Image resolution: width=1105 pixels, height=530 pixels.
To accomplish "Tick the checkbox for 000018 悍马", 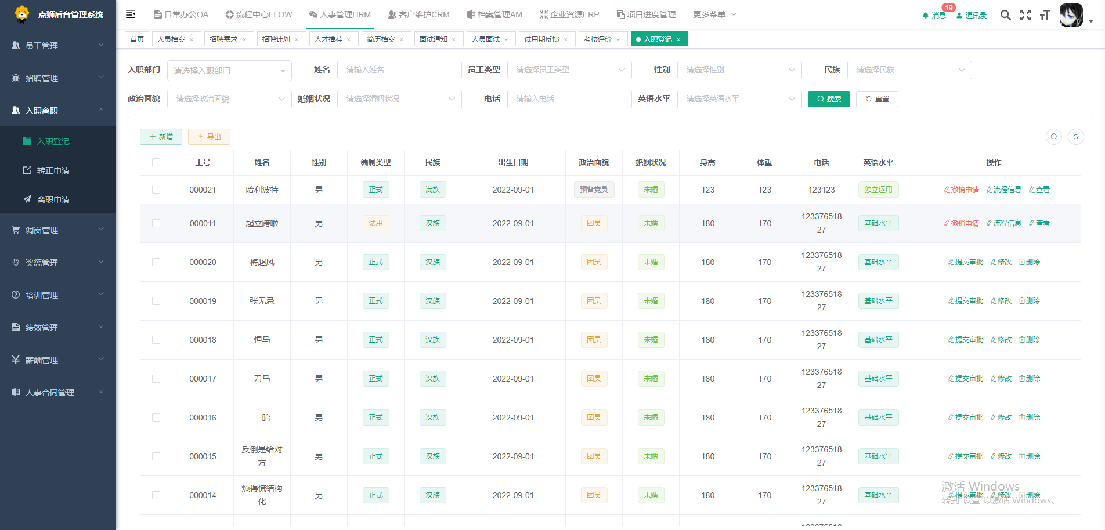I will click(x=156, y=340).
